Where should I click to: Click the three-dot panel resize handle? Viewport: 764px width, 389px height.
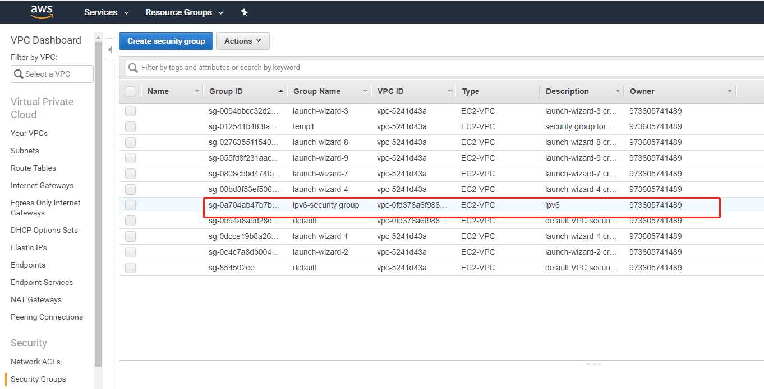(594, 364)
